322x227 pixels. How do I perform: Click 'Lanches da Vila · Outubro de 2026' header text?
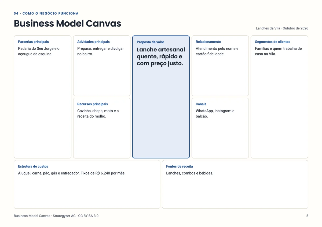[282, 28]
